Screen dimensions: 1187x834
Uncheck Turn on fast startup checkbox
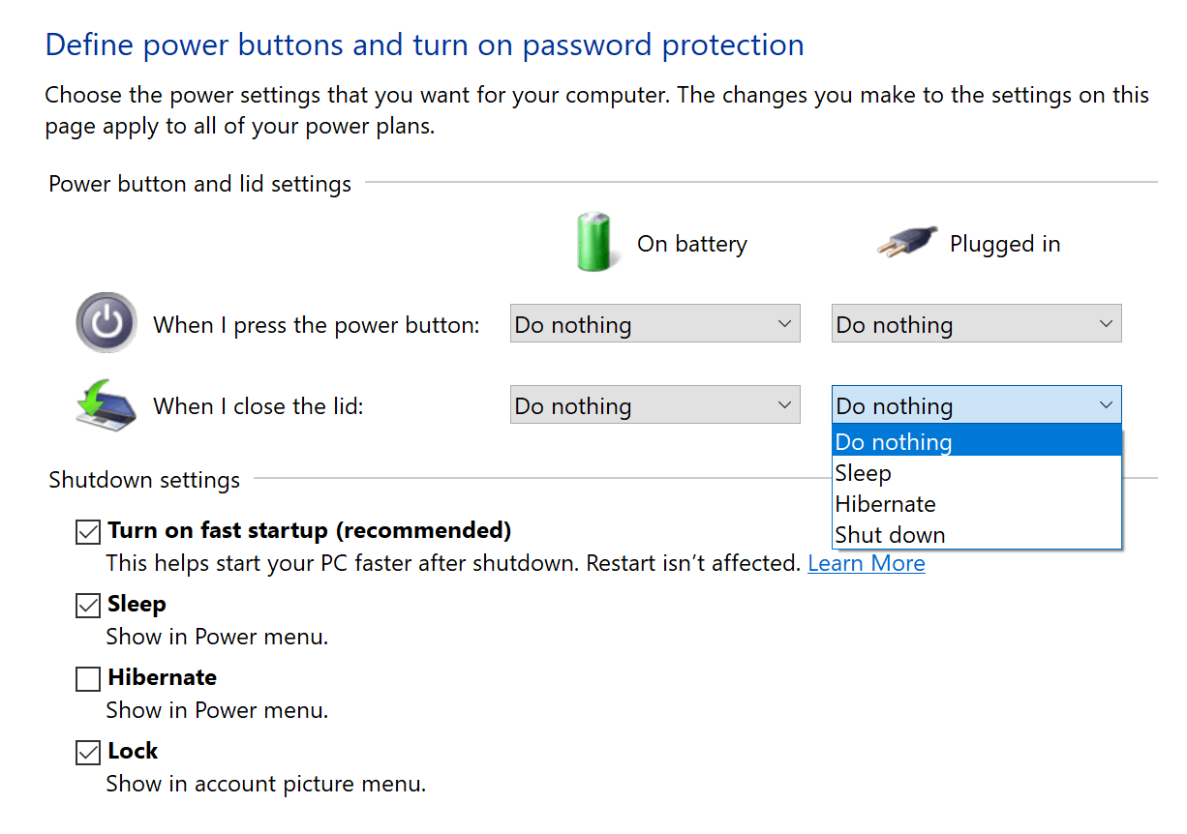[88, 532]
